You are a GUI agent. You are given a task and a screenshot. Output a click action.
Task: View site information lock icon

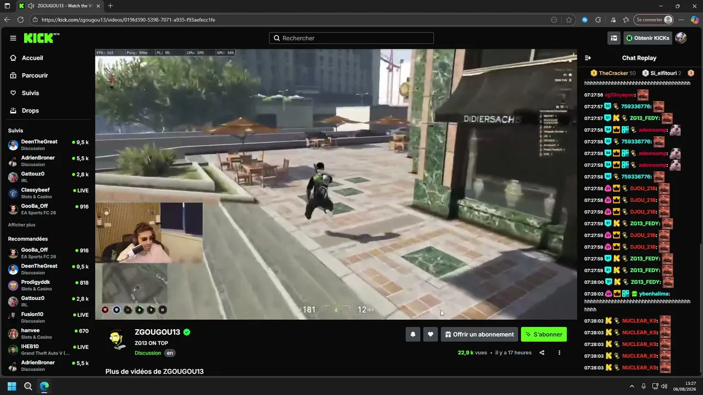pyautogui.click(x=35, y=20)
